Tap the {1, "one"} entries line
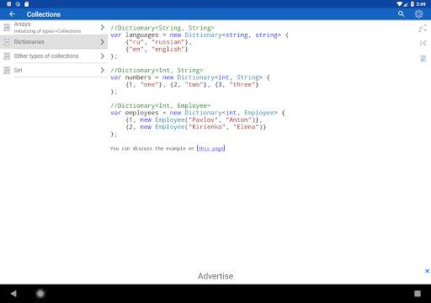 [x=192, y=84]
